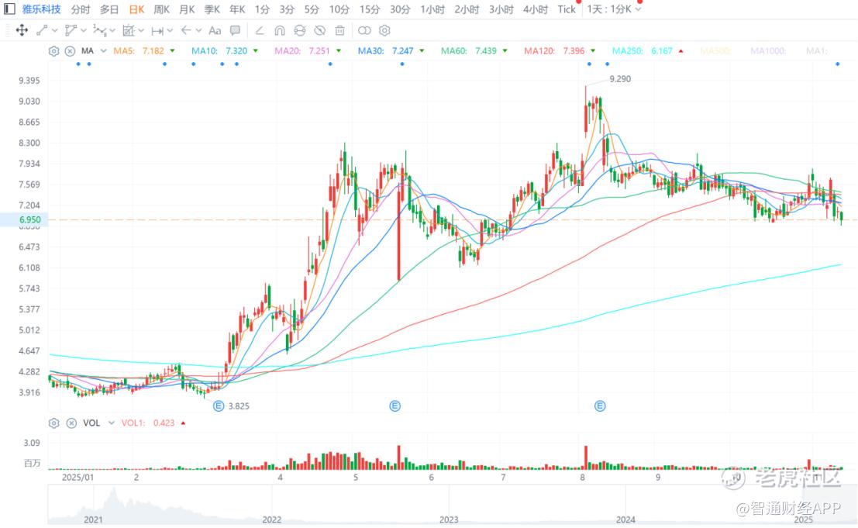Click the overlapping circles compare icon
858x528 pixels.
(364, 31)
